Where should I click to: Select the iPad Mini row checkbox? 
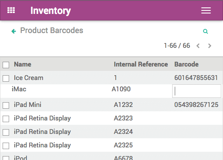(x=6, y=105)
